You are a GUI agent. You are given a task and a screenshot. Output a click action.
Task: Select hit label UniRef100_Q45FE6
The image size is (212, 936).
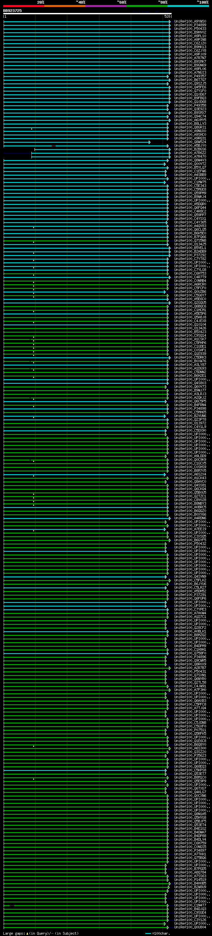190,87
